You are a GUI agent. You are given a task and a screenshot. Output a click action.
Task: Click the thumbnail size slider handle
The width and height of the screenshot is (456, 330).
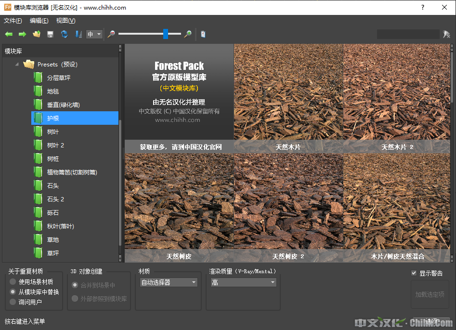[166, 34]
